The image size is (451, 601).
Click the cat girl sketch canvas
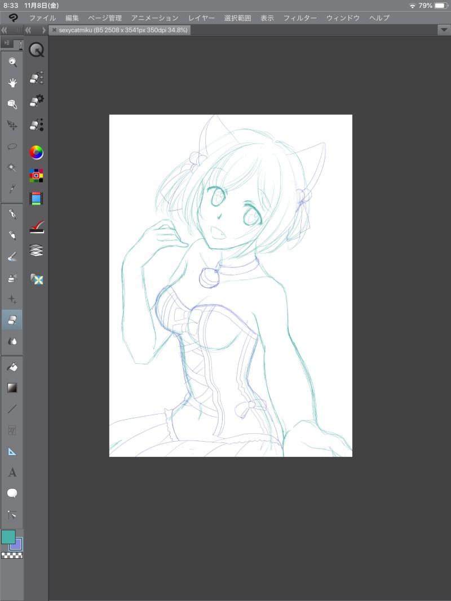click(231, 286)
